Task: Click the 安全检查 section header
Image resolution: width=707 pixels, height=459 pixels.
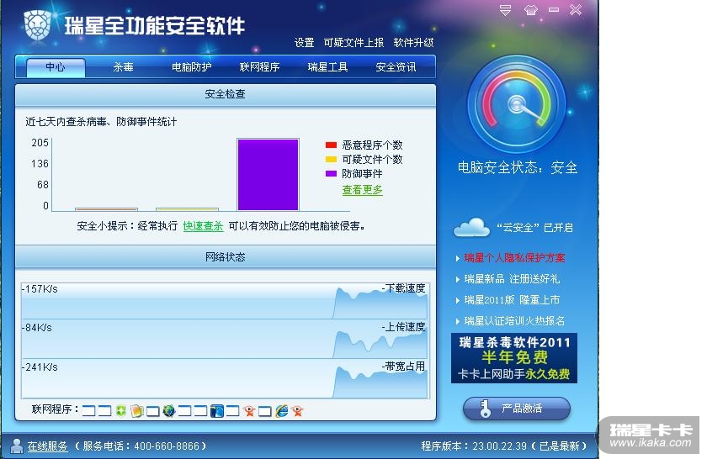Action: 226,94
